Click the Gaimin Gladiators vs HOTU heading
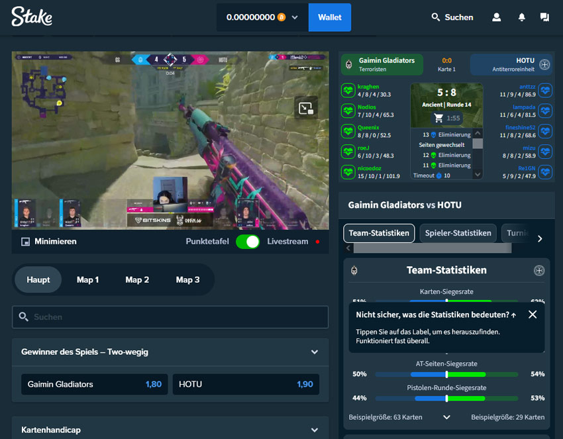Viewport: 563px width, 439px height. [x=405, y=205]
